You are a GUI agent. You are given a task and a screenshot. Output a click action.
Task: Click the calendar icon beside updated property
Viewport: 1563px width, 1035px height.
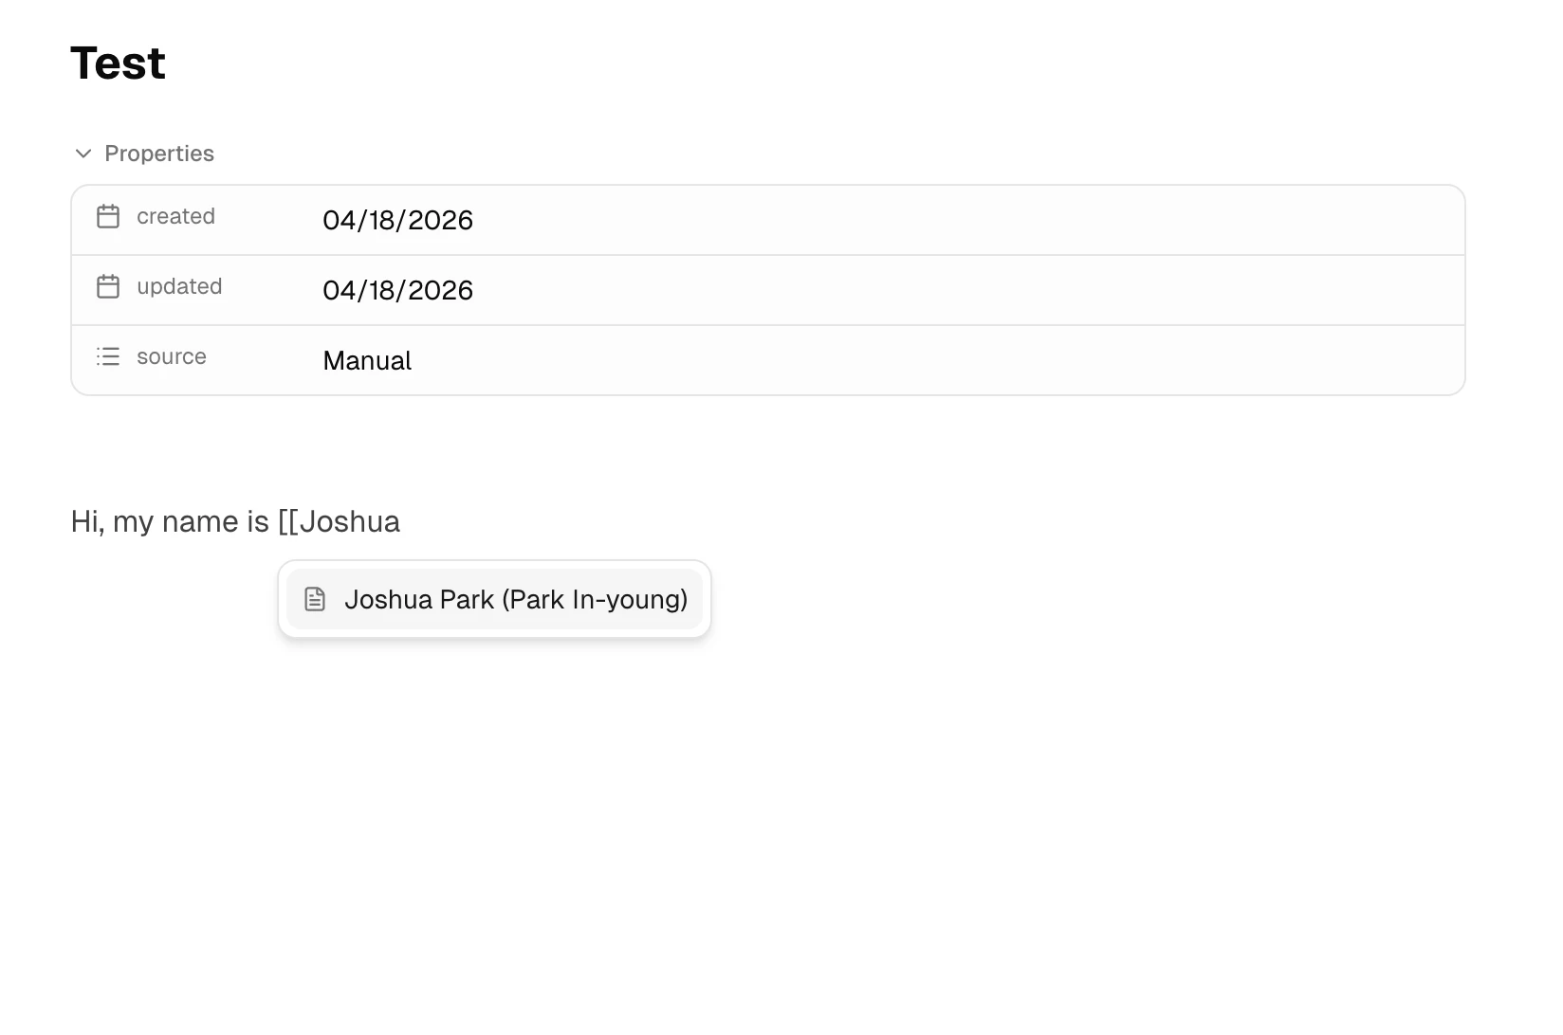[108, 286]
